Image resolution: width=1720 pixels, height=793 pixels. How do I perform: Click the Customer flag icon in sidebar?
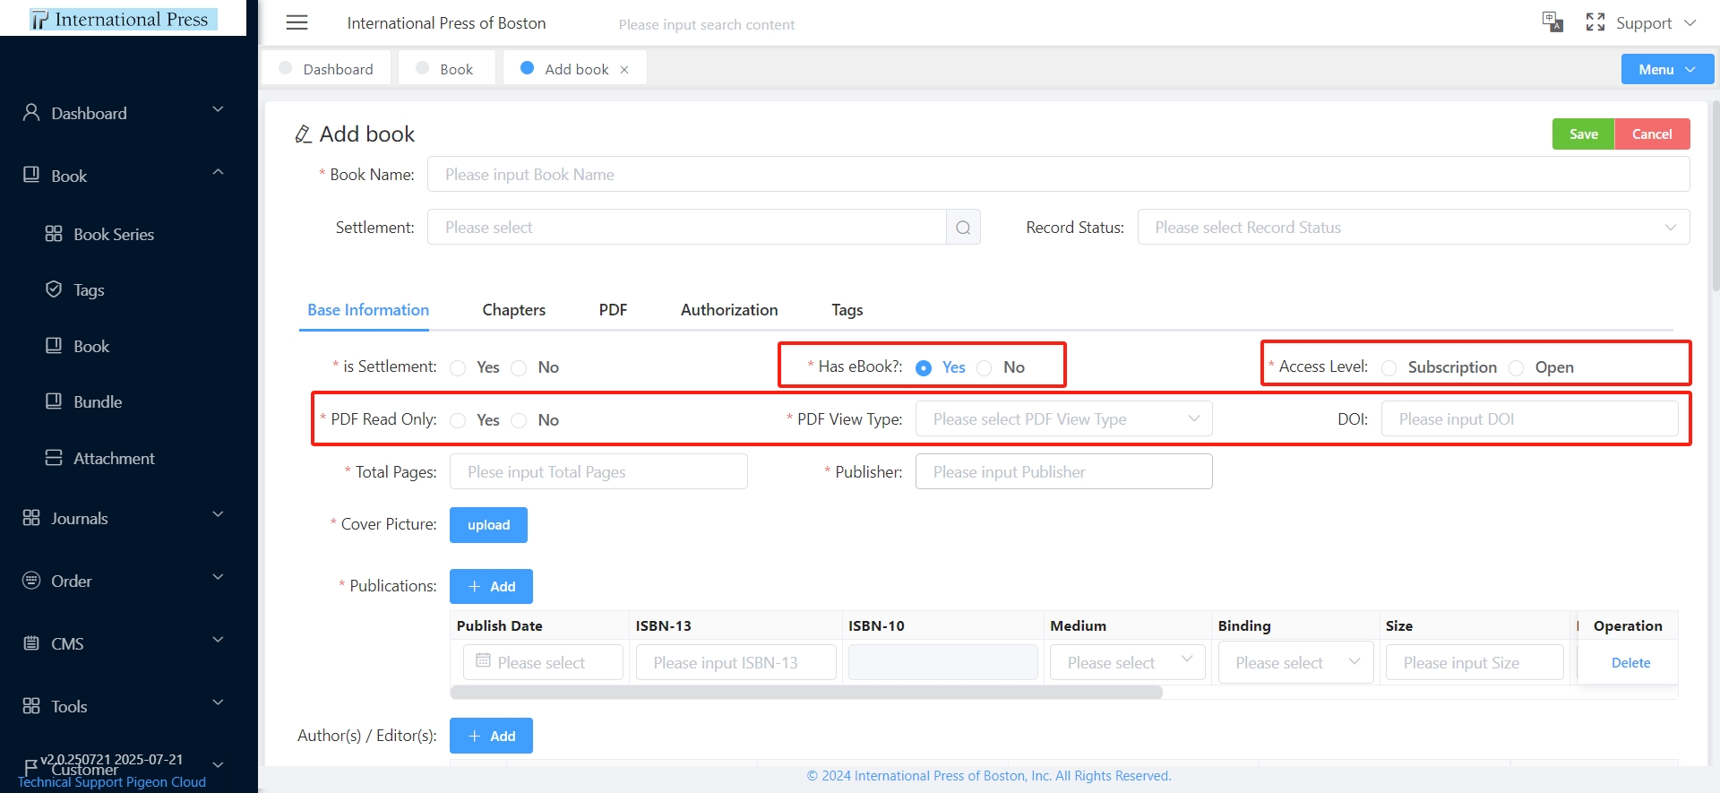[31, 766]
